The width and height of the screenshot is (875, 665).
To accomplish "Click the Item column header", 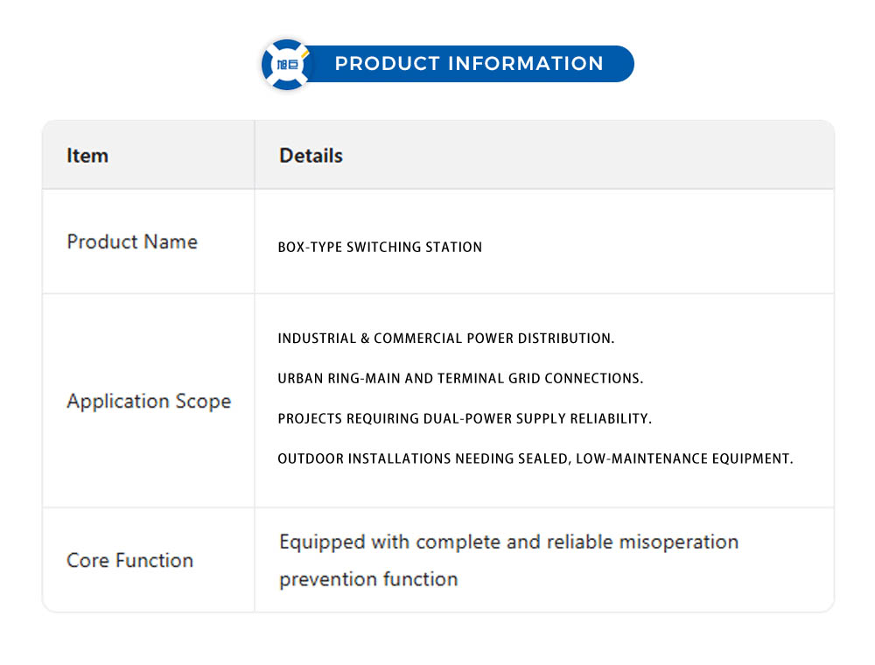I will pos(87,156).
